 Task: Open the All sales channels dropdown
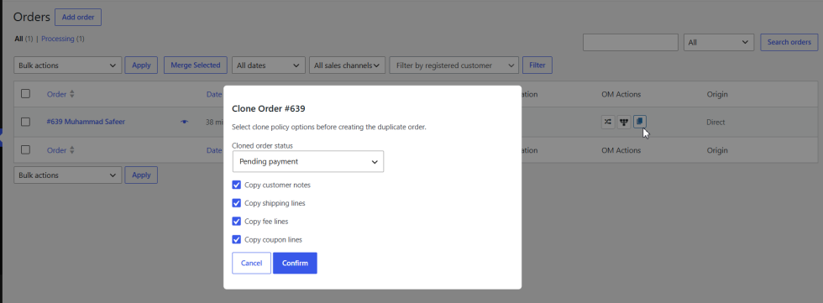(347, 65)
